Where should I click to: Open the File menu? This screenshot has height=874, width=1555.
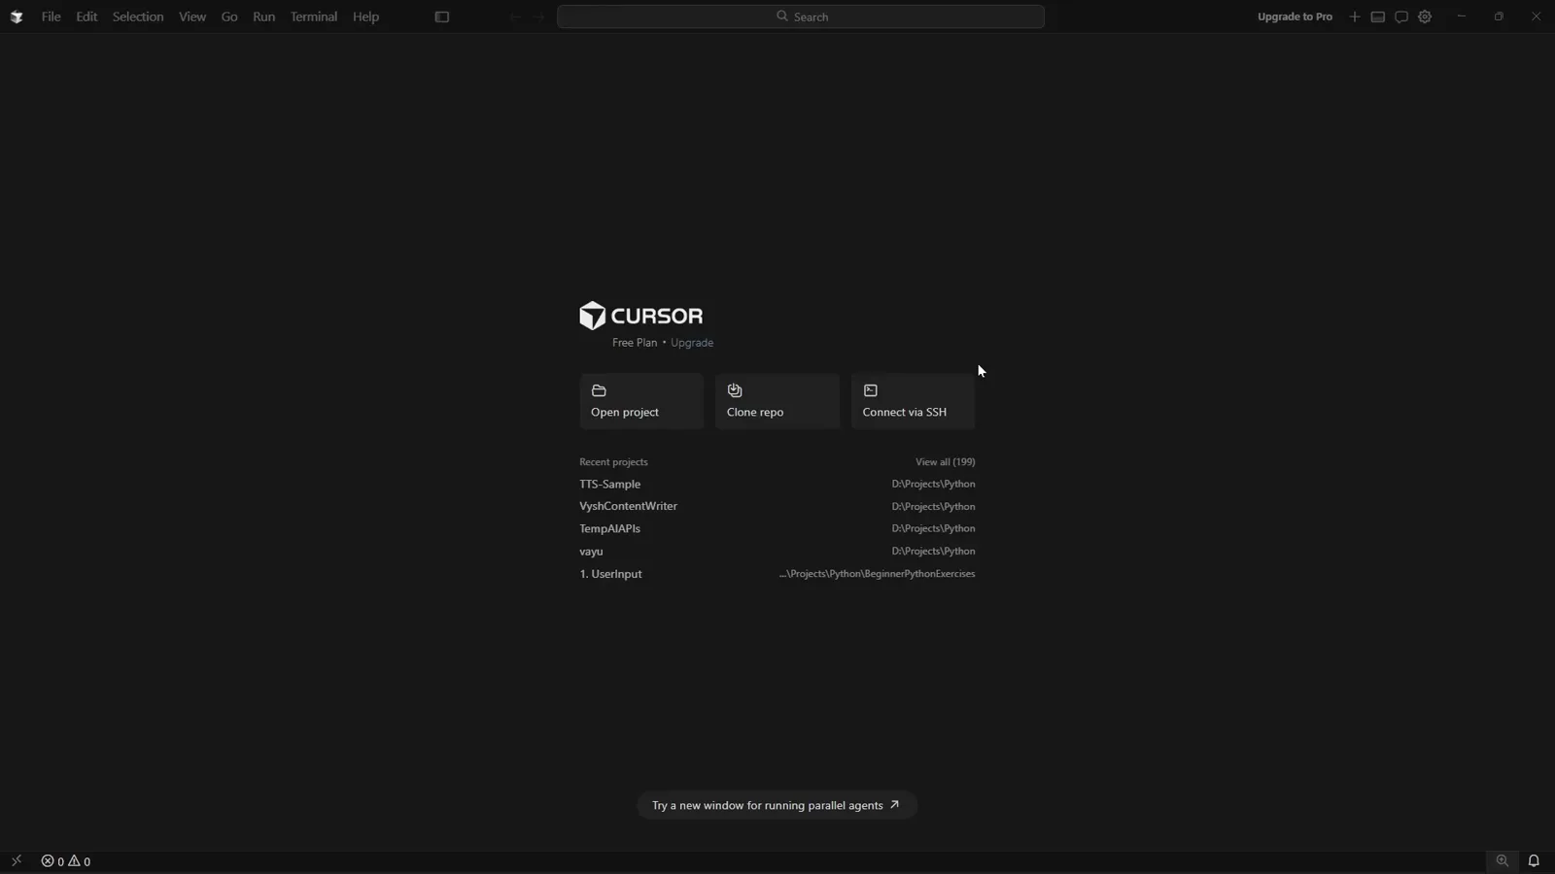click(51, 17)
